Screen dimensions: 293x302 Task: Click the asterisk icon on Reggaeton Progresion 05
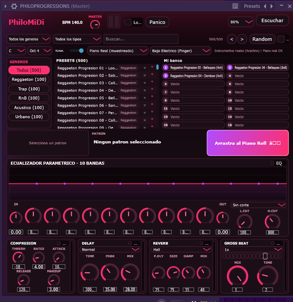tap(152, 97)
